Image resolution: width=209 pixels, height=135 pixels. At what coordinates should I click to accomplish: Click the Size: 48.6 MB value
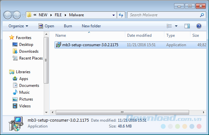tap(125, 126)
